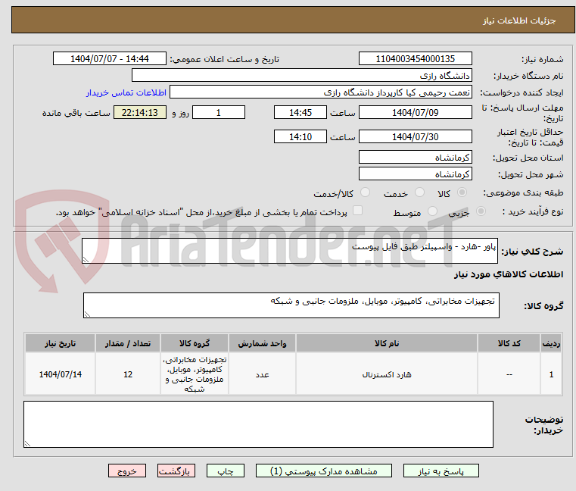Click the هارد اکسترنال item name cell
The image size is (576, 491).
(387, 374)
